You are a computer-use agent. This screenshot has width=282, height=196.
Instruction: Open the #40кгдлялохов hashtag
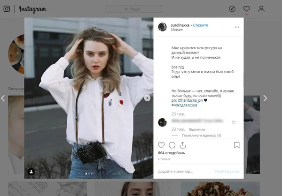(x=184, y=105)
